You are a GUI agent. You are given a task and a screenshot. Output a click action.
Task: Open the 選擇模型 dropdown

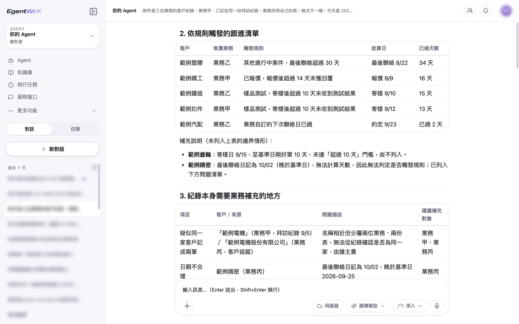pos(368,306)
